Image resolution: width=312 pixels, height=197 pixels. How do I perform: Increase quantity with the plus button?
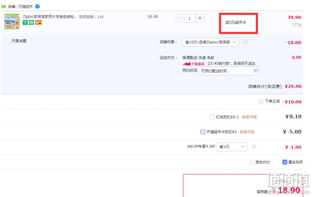200,18
